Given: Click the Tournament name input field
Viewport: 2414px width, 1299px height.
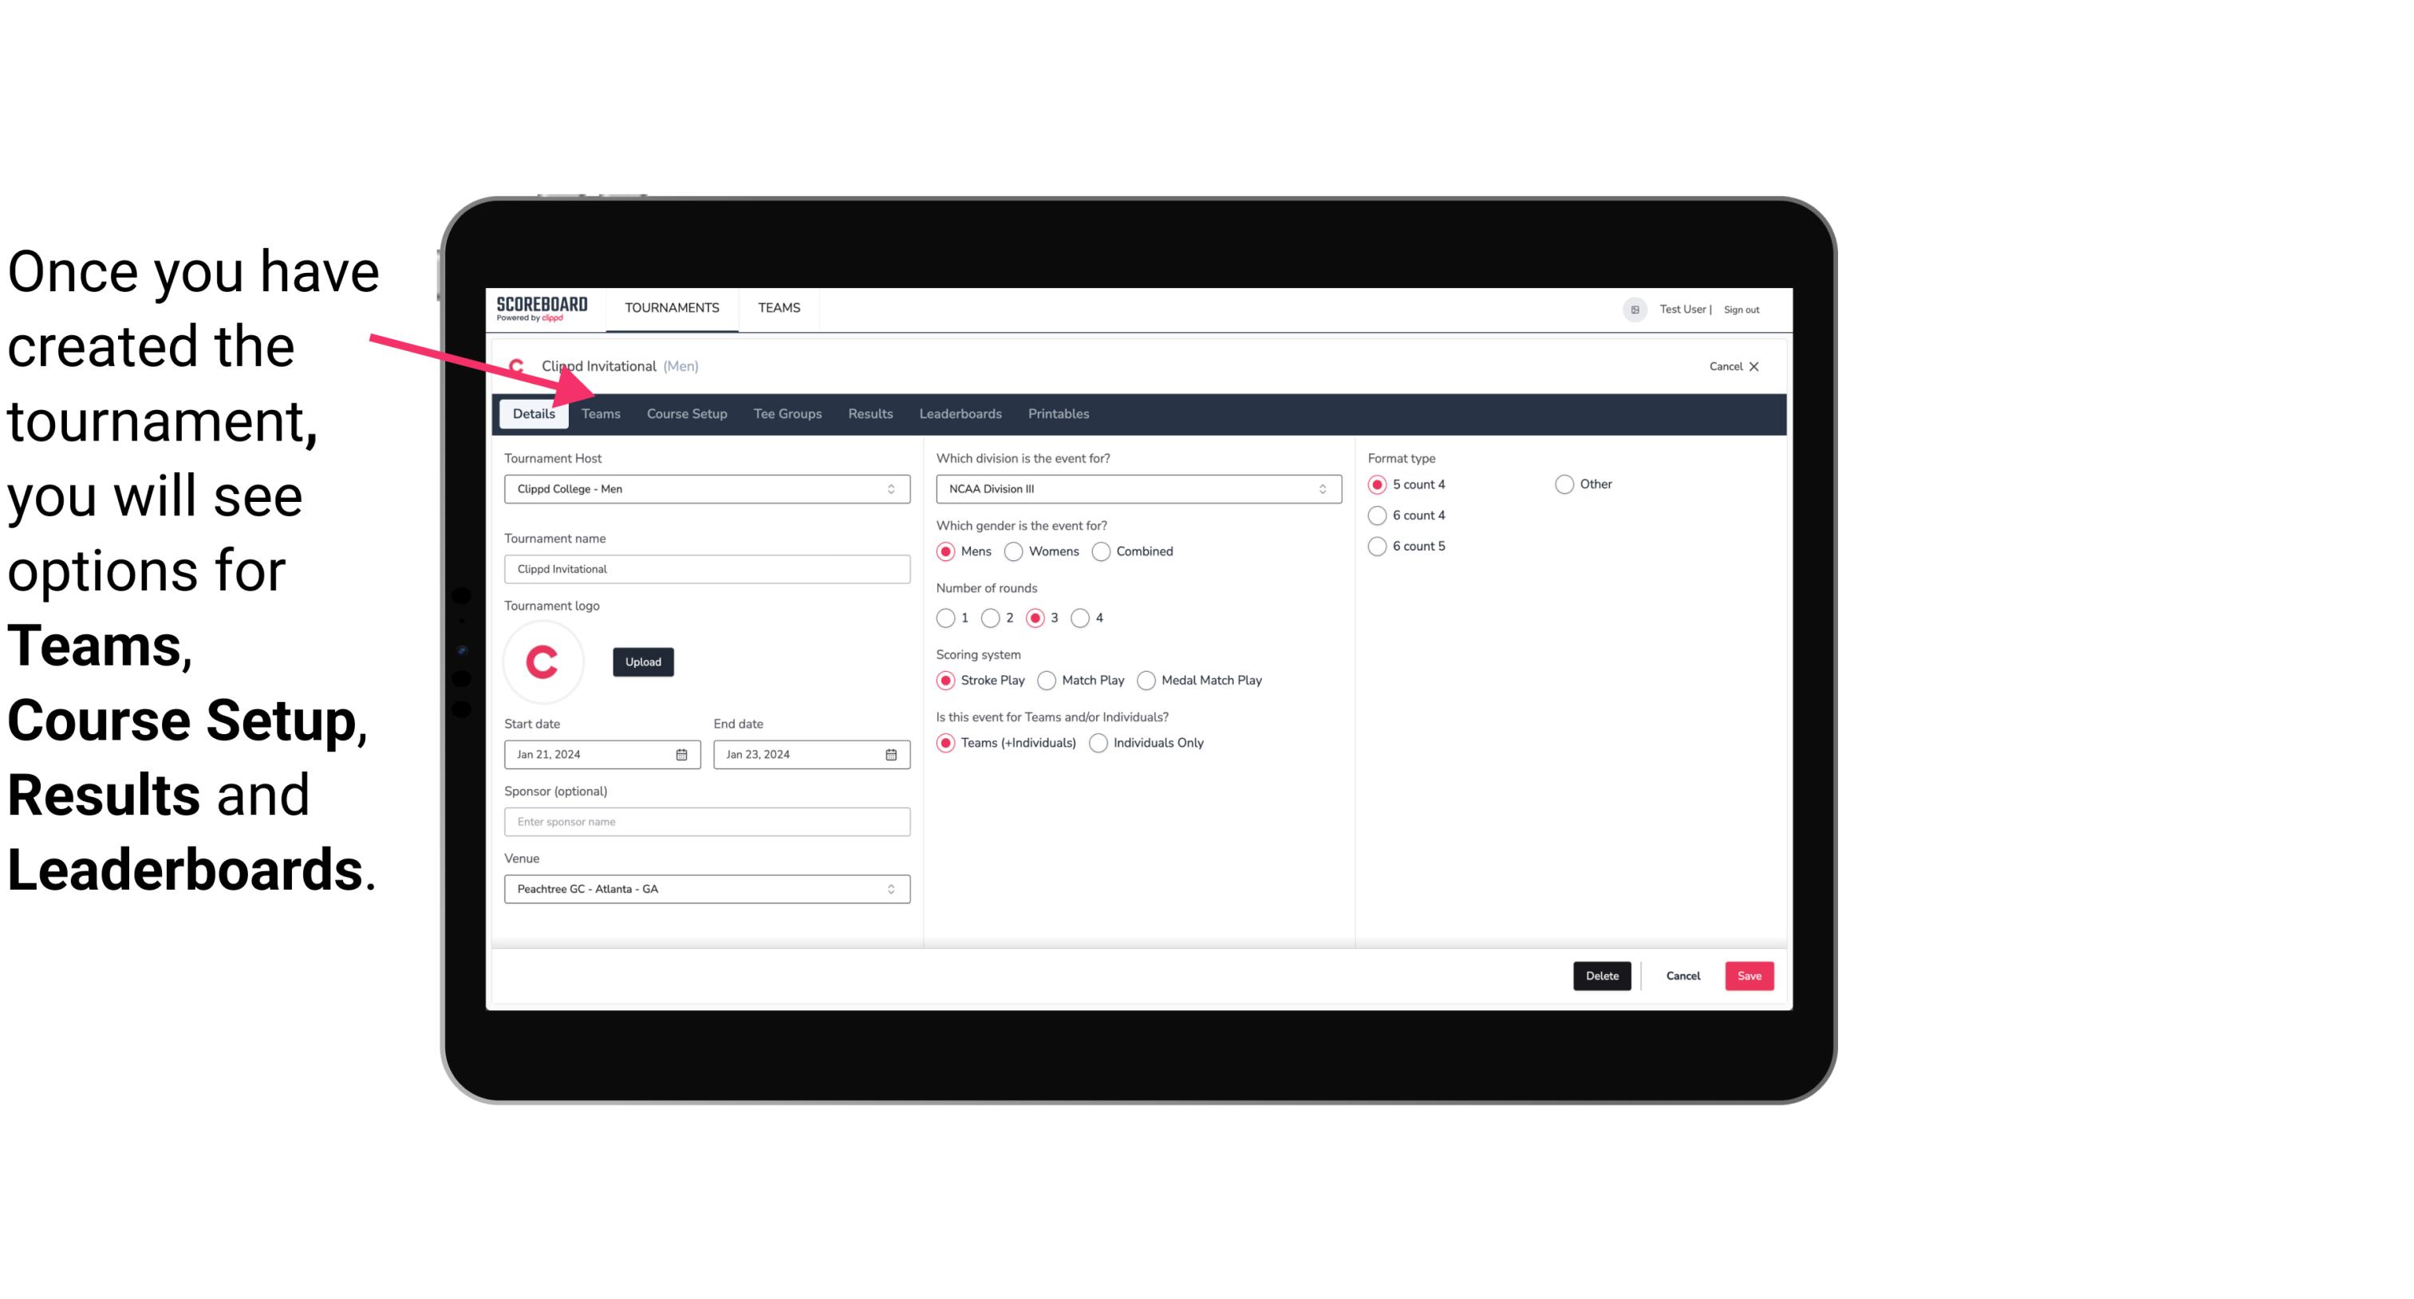Looking at the screenshot, I should [707, 570].
